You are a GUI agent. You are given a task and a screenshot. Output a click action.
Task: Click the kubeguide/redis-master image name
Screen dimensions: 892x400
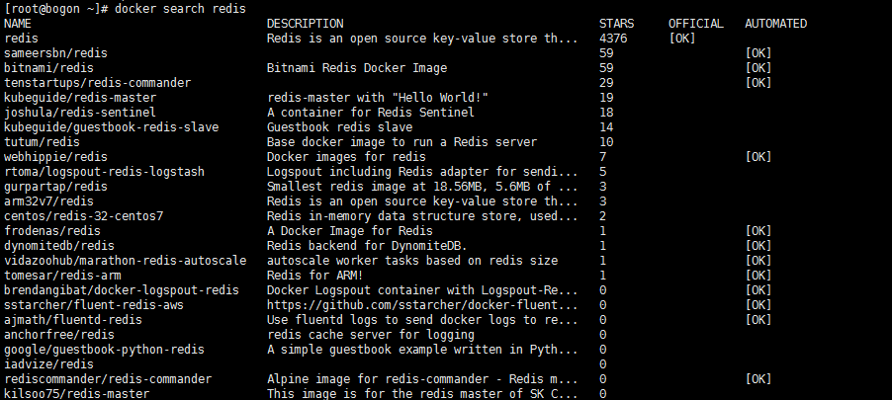tap(80, 97)
